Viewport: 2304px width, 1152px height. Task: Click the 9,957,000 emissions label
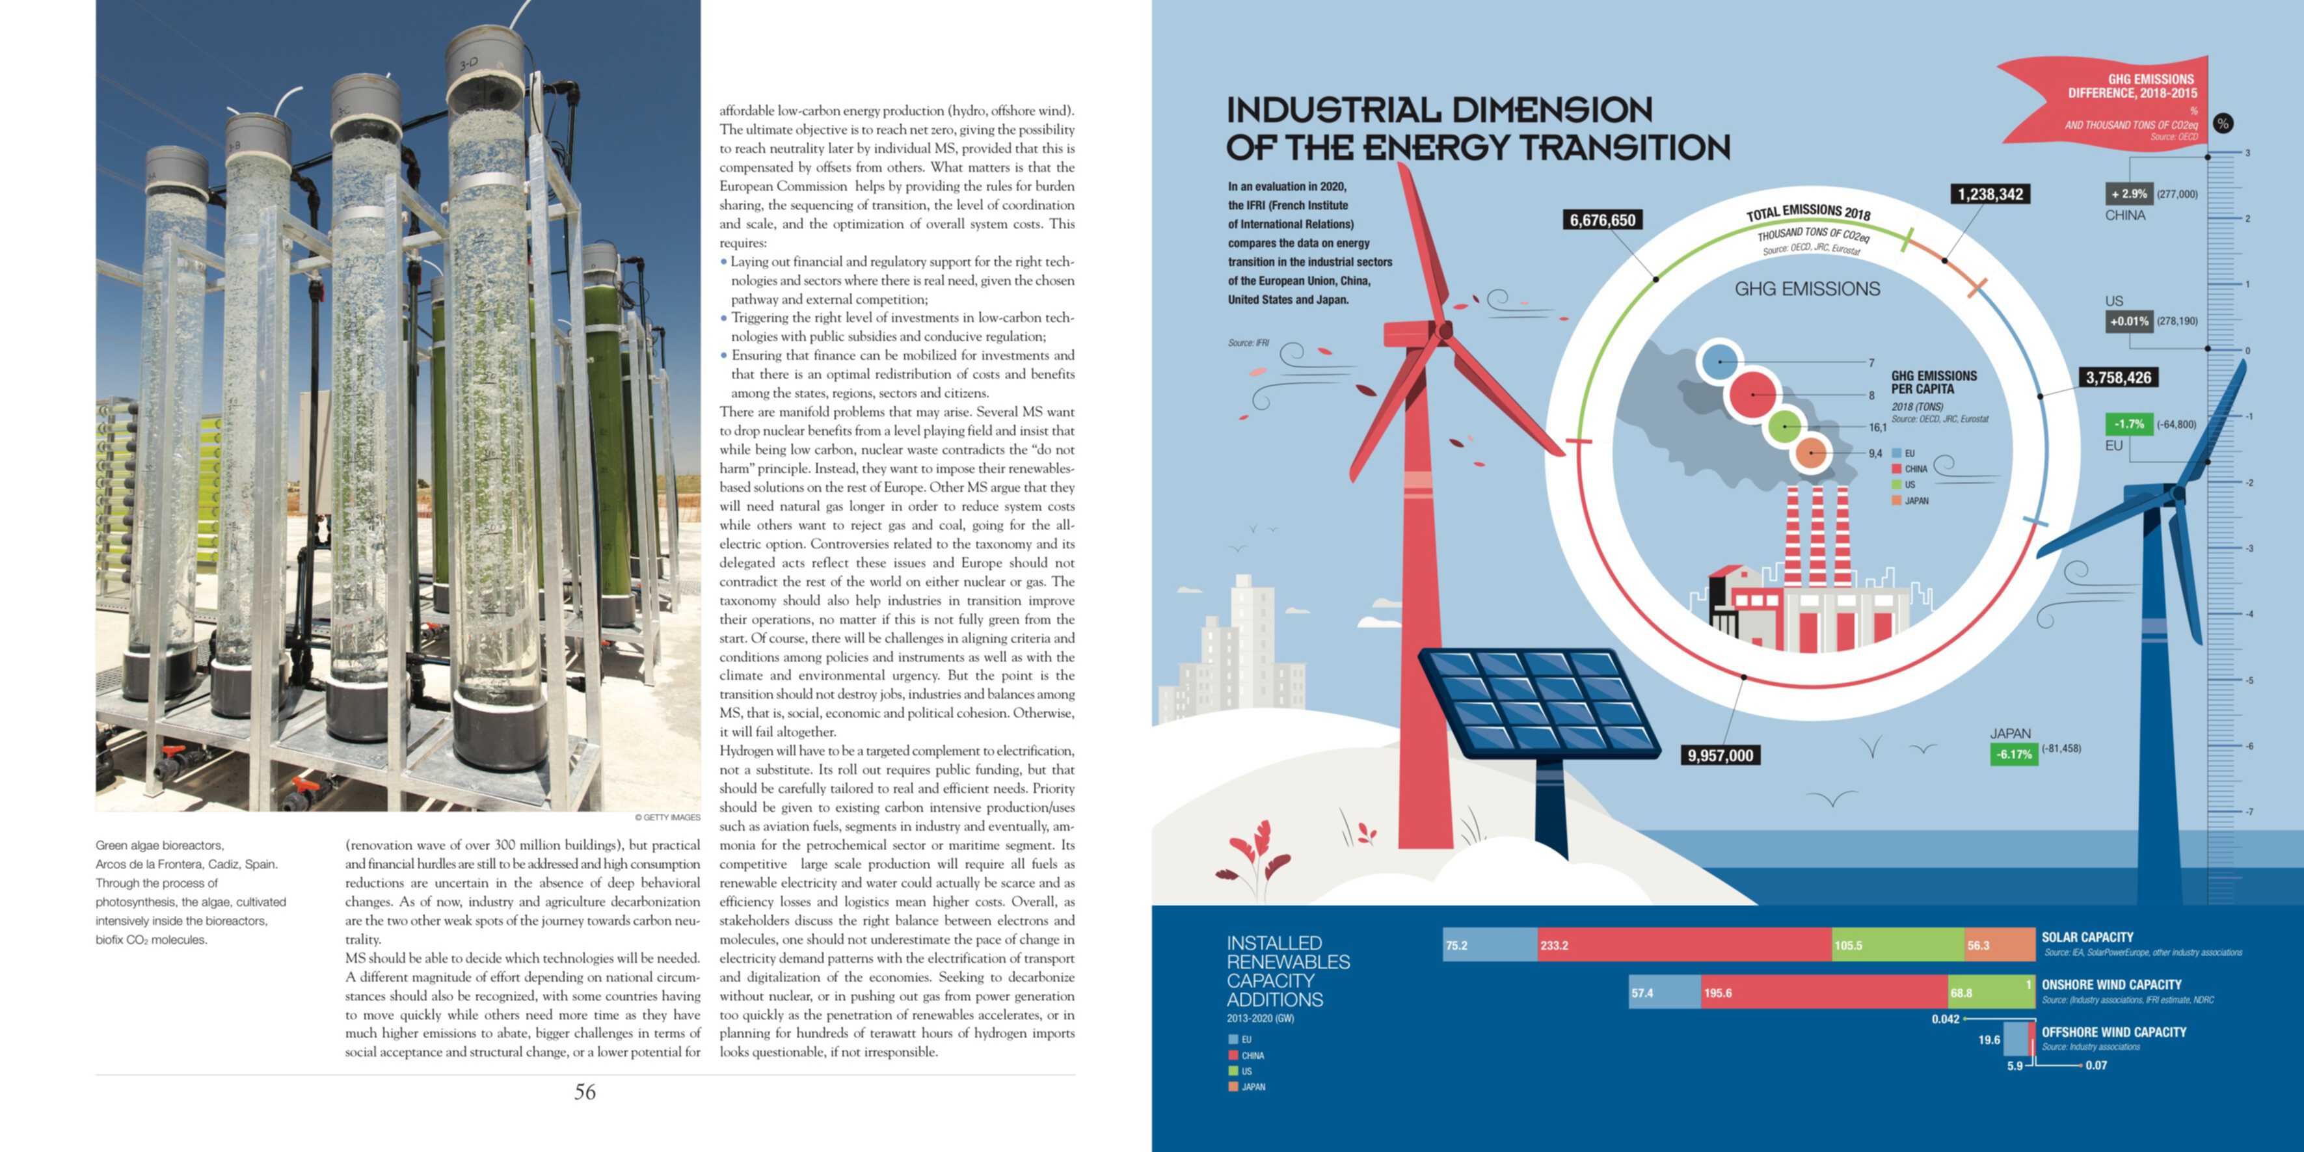[x=1720, y=755]
